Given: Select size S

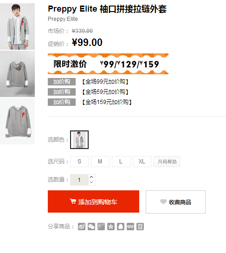Looking at the screenshot, I should pyautogui.click(x=79, y=162).
